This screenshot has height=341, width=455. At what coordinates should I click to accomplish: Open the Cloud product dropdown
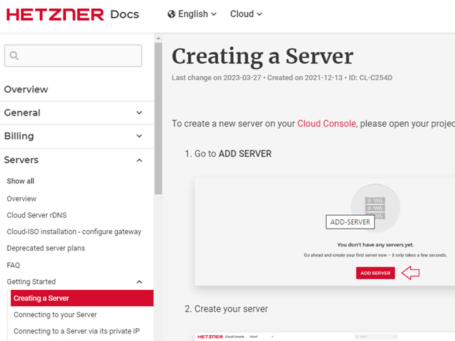pyautogui.click(x=246, y=14)
